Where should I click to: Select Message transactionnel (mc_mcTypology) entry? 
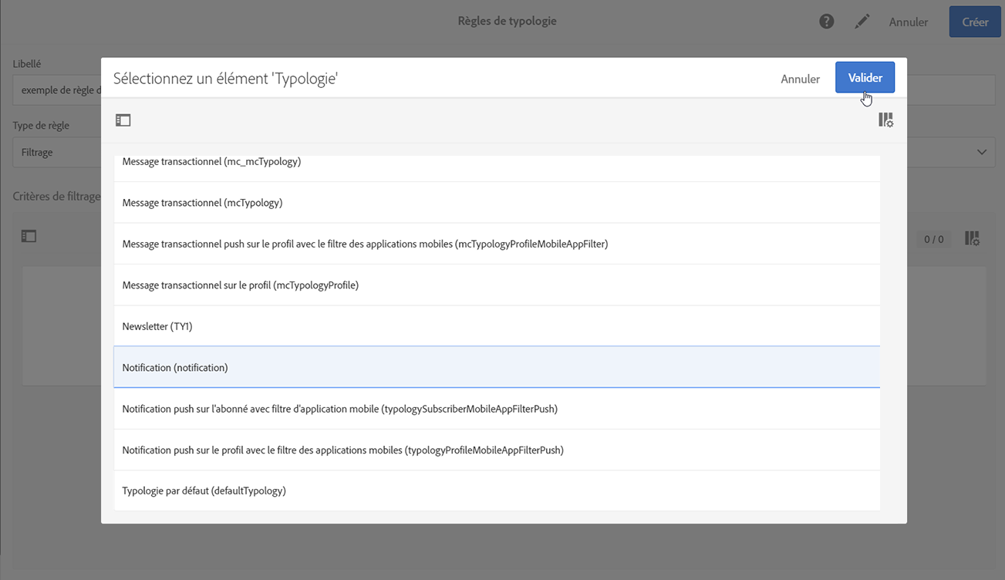(x=211, y=163)
